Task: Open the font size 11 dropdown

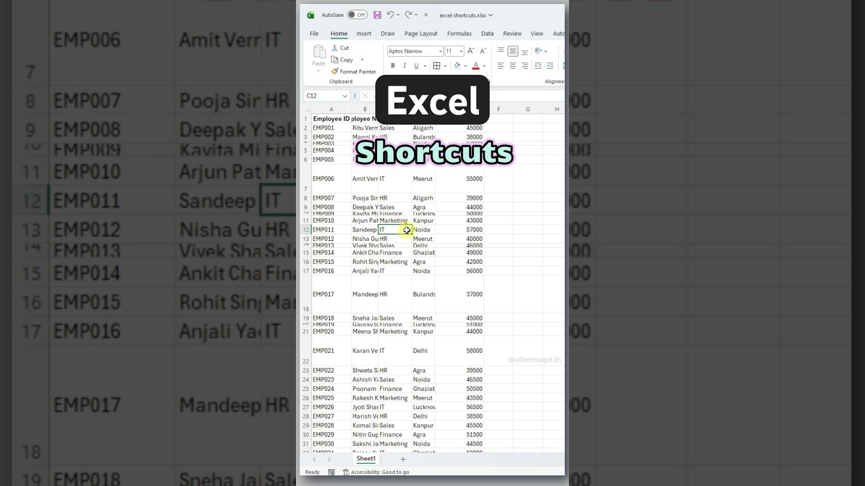Action: click(x=461, y=51)
